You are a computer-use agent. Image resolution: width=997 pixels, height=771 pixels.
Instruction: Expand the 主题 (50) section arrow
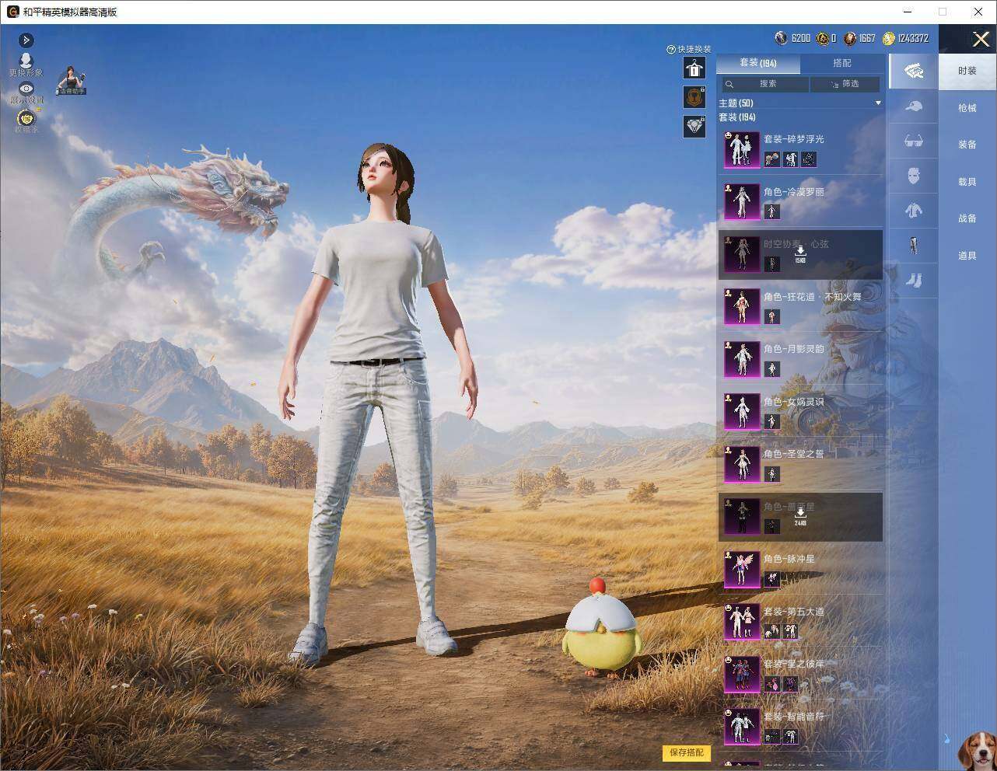878,103
